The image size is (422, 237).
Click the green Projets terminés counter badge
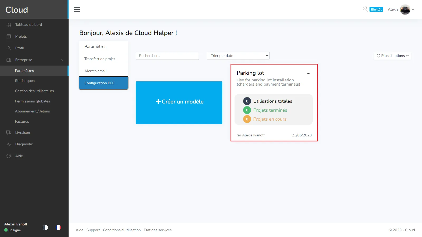[x=247, y=110]
